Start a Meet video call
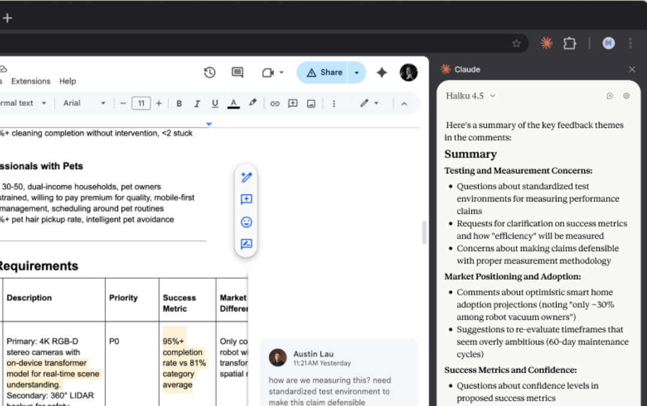This screenshot has width=647, height=406. [268, 72]
